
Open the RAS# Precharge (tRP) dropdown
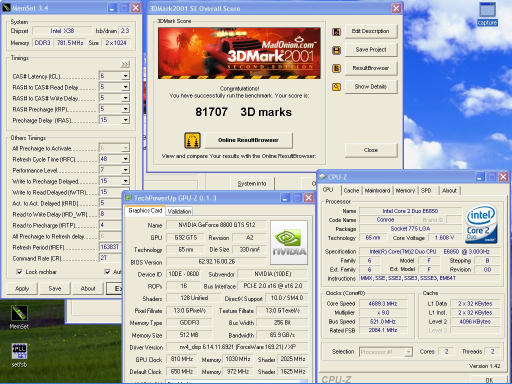tap(125, 109)
